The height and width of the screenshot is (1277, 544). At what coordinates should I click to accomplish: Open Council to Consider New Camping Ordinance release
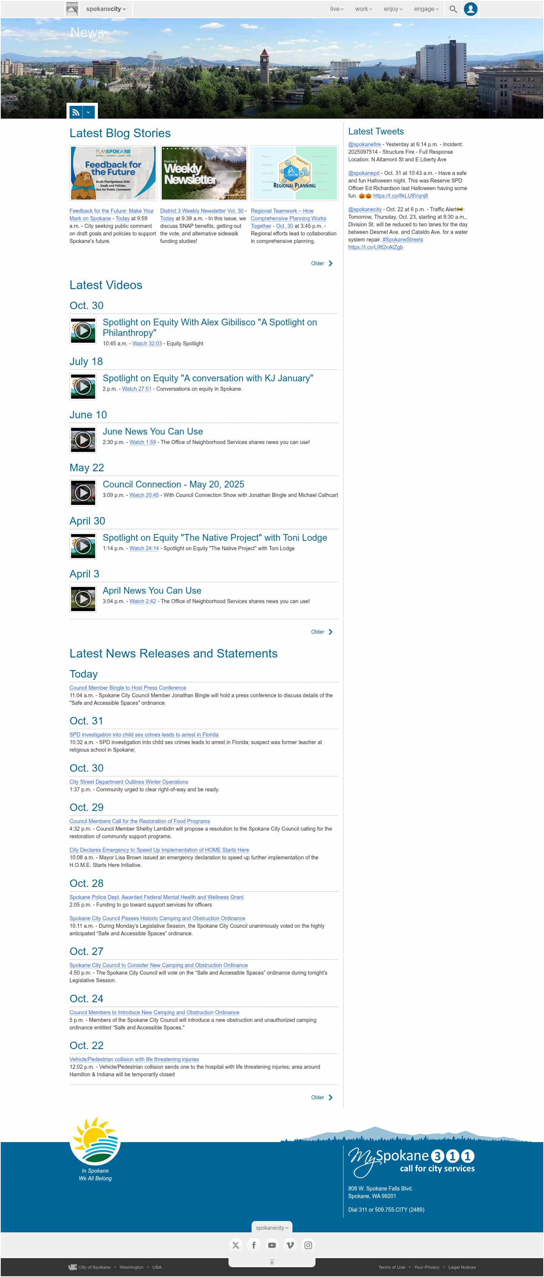[x=159, y=966]
